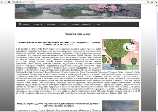The width and height of the screenshot is (158, 112).
Task: Click the Aivazovsky sea painting thumbnail
Action: (120, 106)
